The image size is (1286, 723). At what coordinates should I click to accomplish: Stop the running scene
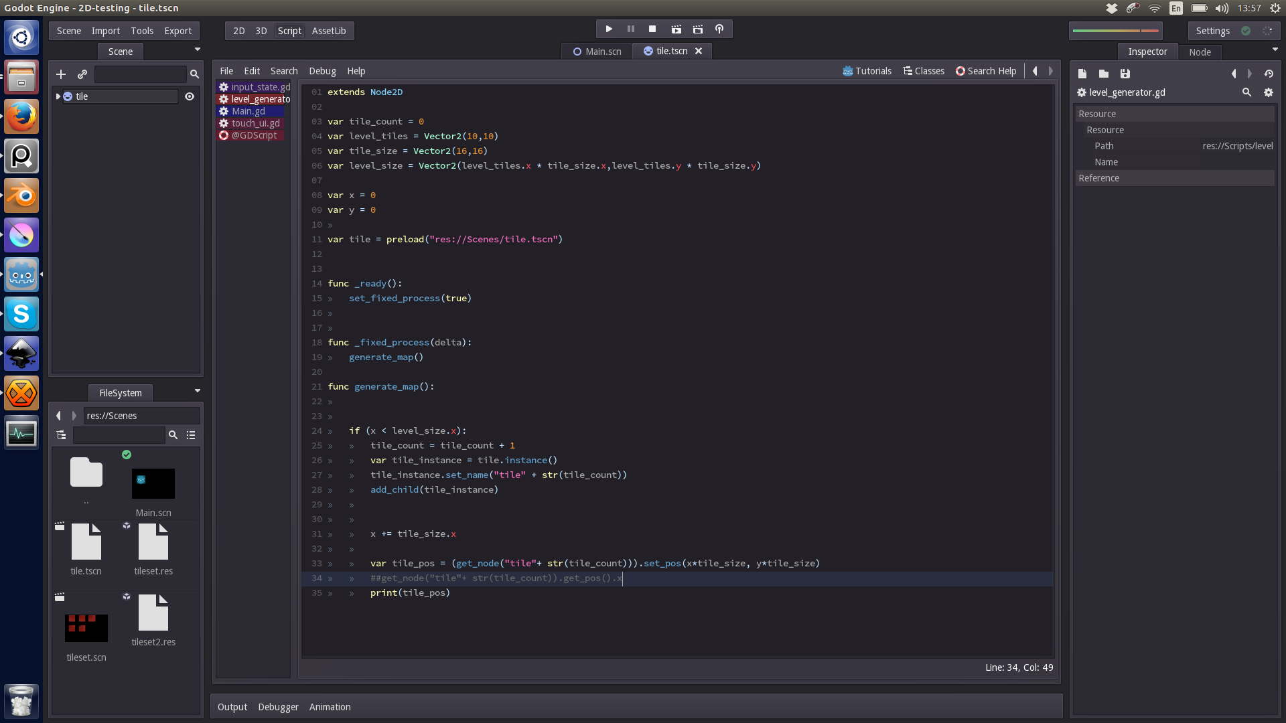tap(652, 29)
